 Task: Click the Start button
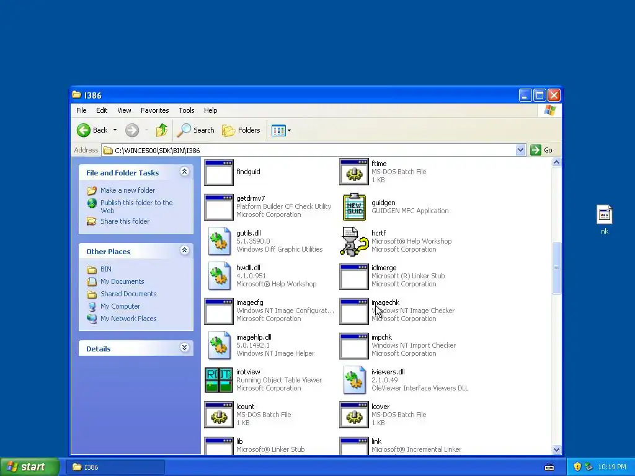(29, 467)
